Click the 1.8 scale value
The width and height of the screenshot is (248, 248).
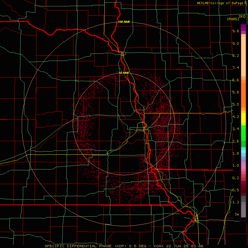click(x=236, y=153)
